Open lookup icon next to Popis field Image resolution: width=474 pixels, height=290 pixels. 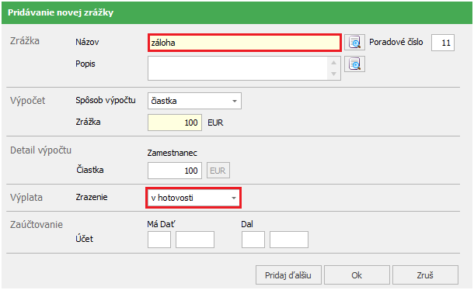pyautogui.click(x=354, y=64)
